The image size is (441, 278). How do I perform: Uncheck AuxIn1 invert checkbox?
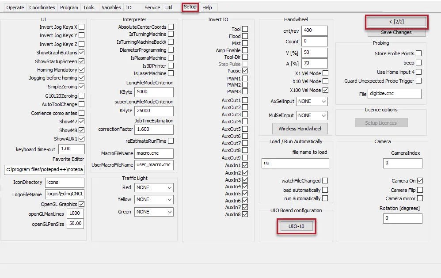245,165
